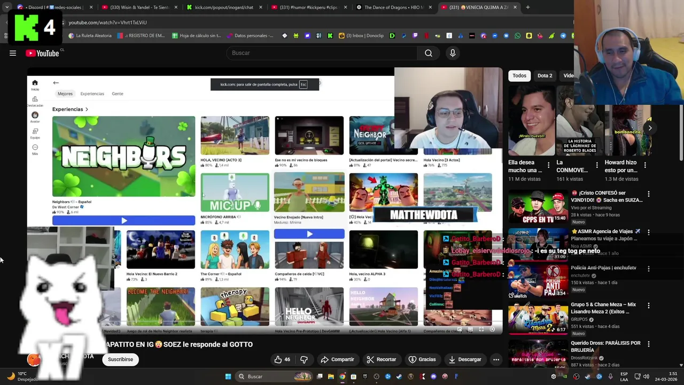Open (3) Inbox Donoclip bookmark

[x=361, y=36]
